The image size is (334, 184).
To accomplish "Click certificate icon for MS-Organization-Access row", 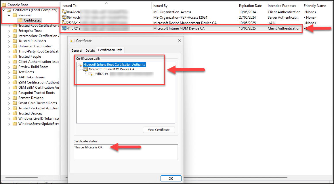I will click(x=64, y=12).
